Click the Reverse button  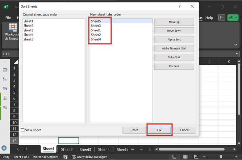(174, 66)
